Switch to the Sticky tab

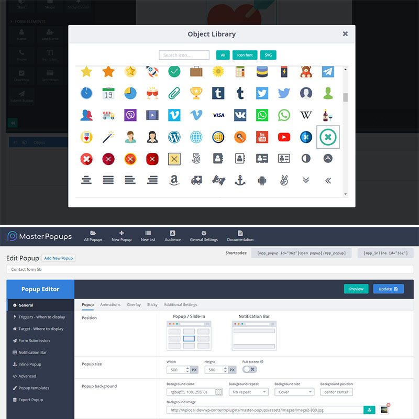(x=152, y=305)
